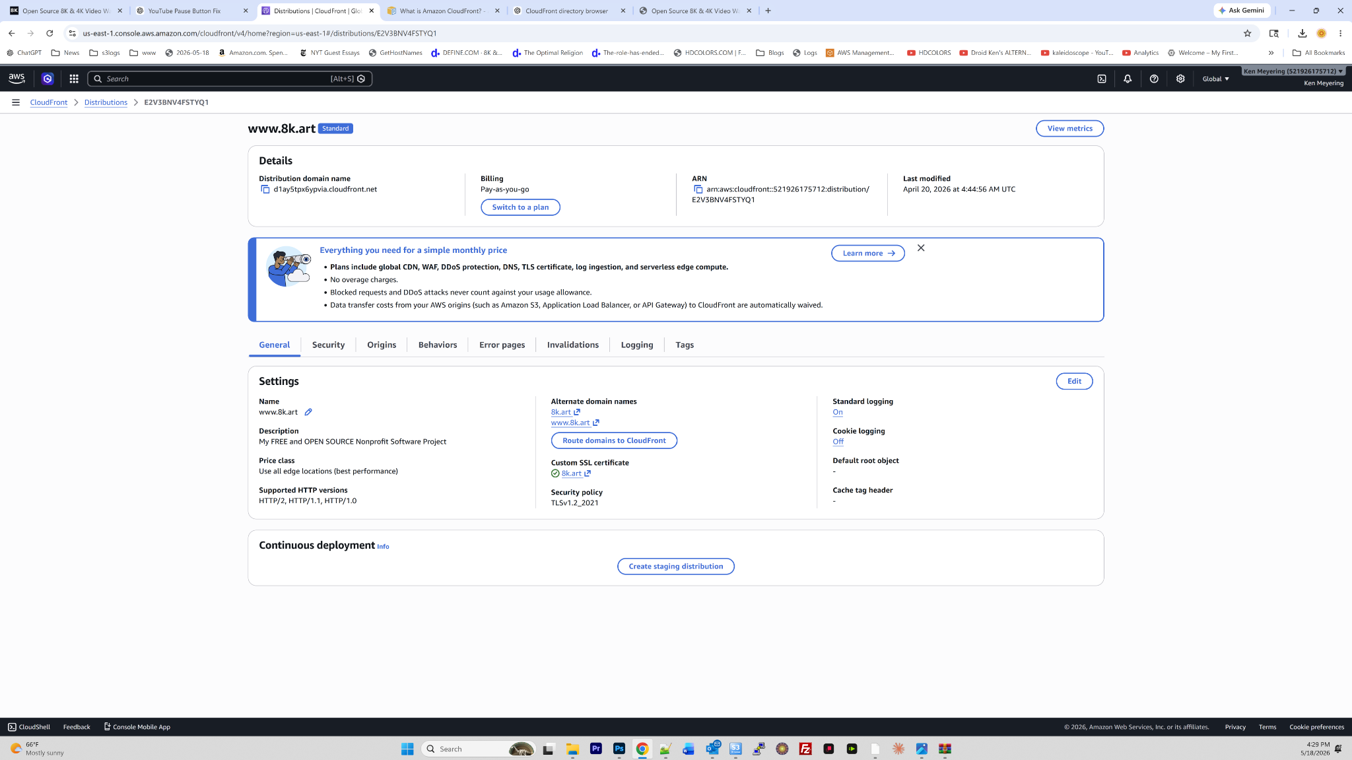Bookmark this page with the star icon
The height and width of the screenshot is (760, 1352).
pos(1247,33)
